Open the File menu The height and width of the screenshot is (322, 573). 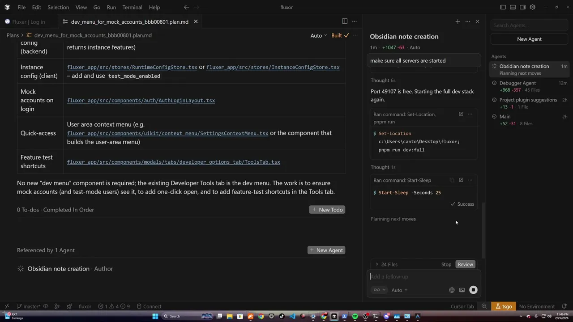click(x=21, y=7)
